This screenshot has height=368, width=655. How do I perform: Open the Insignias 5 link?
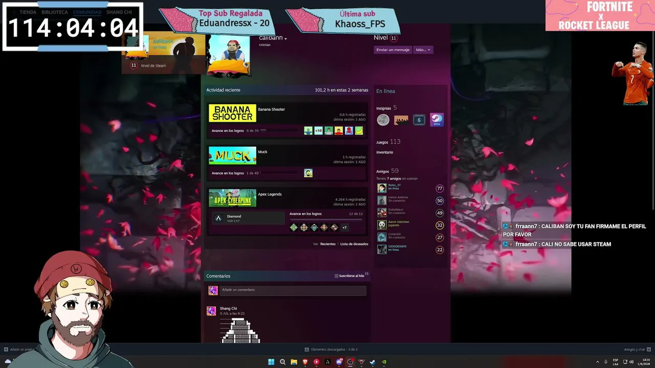(x=386, y=108)
